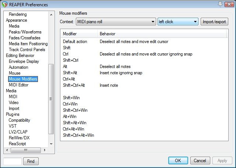The width and height of the screenshot is (236, 168).
Task: Click the Behavior column header
Action: pyautogui.click(x=162, y=34)
